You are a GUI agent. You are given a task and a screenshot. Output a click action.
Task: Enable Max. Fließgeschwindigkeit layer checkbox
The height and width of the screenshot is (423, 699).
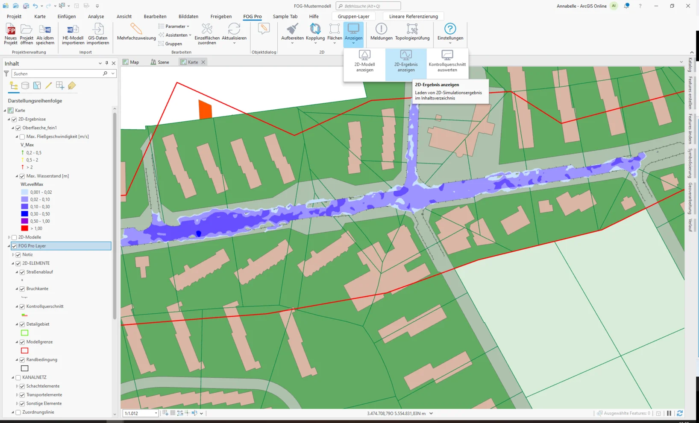point(22,137)
